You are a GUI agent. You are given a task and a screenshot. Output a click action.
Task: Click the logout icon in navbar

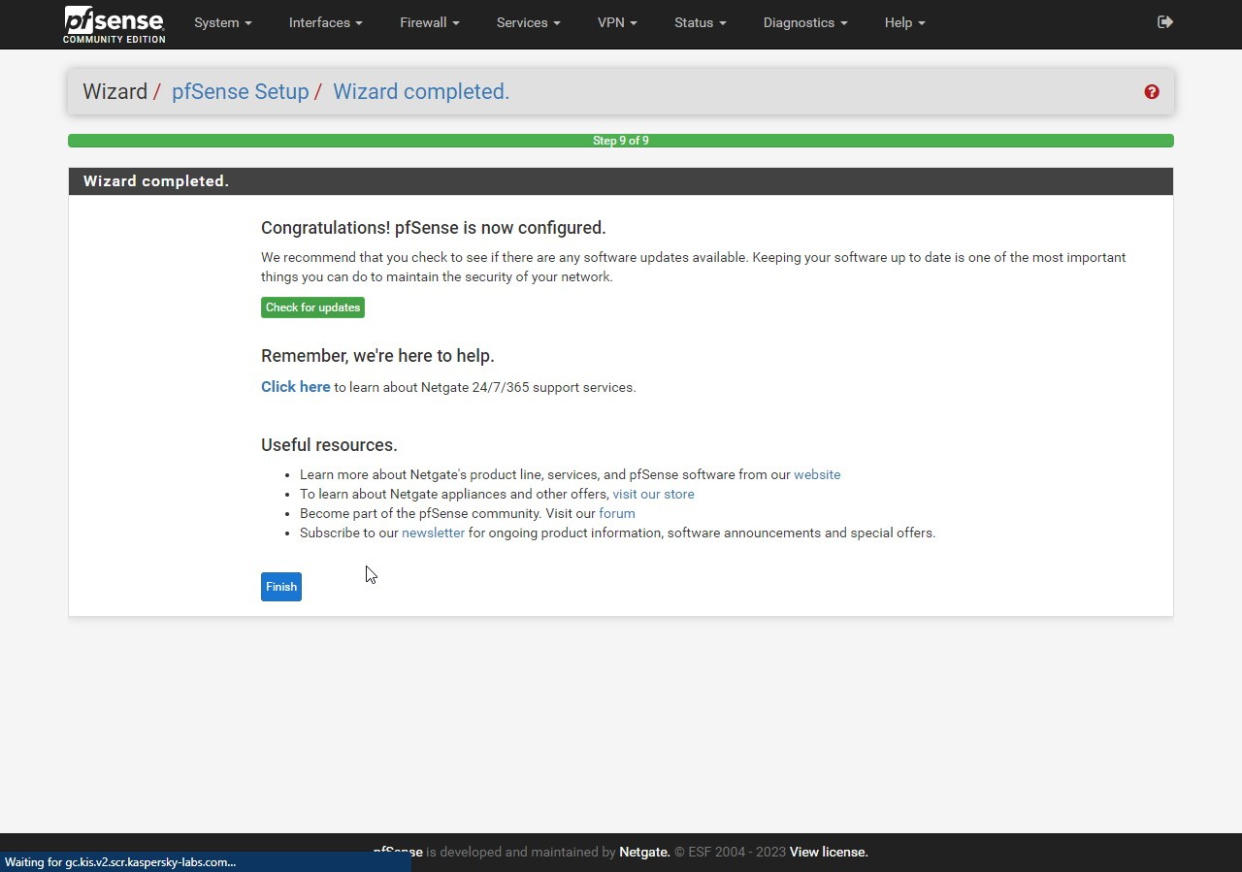tap(1165, 22)
